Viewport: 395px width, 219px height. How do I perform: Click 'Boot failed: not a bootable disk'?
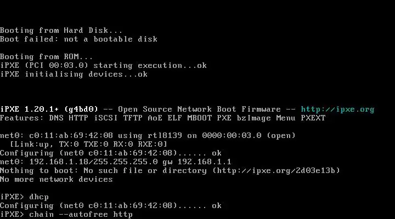coord(78,39)
